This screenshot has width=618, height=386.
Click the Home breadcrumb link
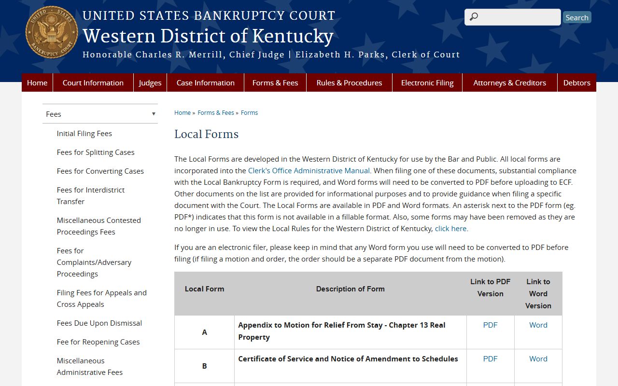tap(183, 112)
